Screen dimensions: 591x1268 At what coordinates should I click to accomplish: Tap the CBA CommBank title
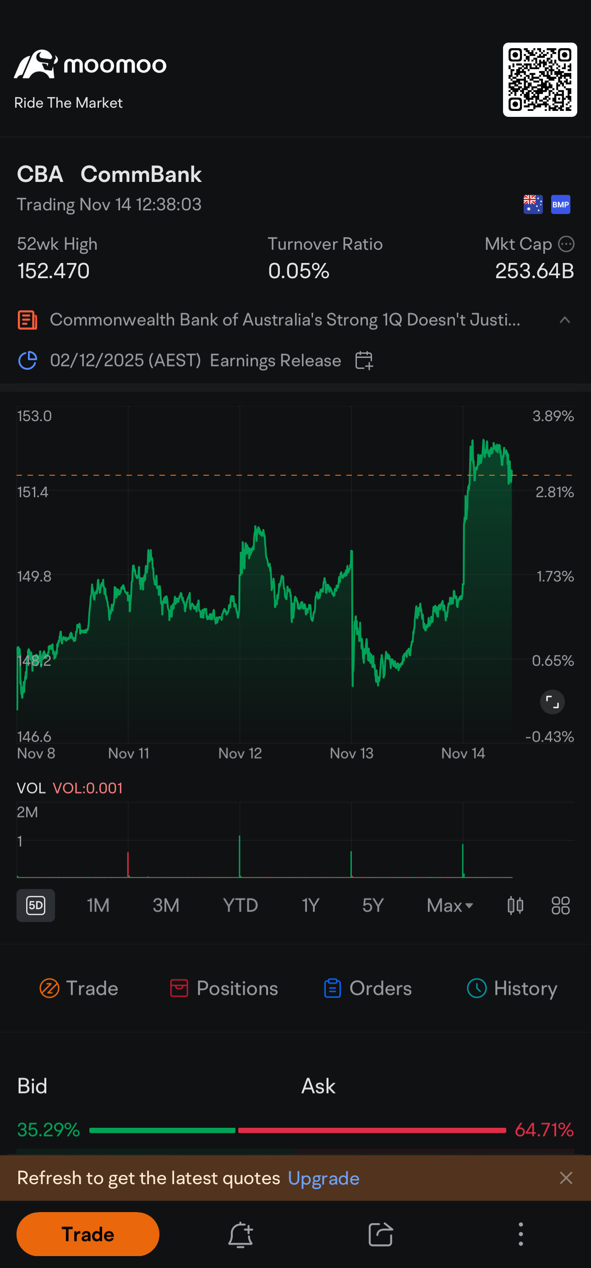(109, 174)
